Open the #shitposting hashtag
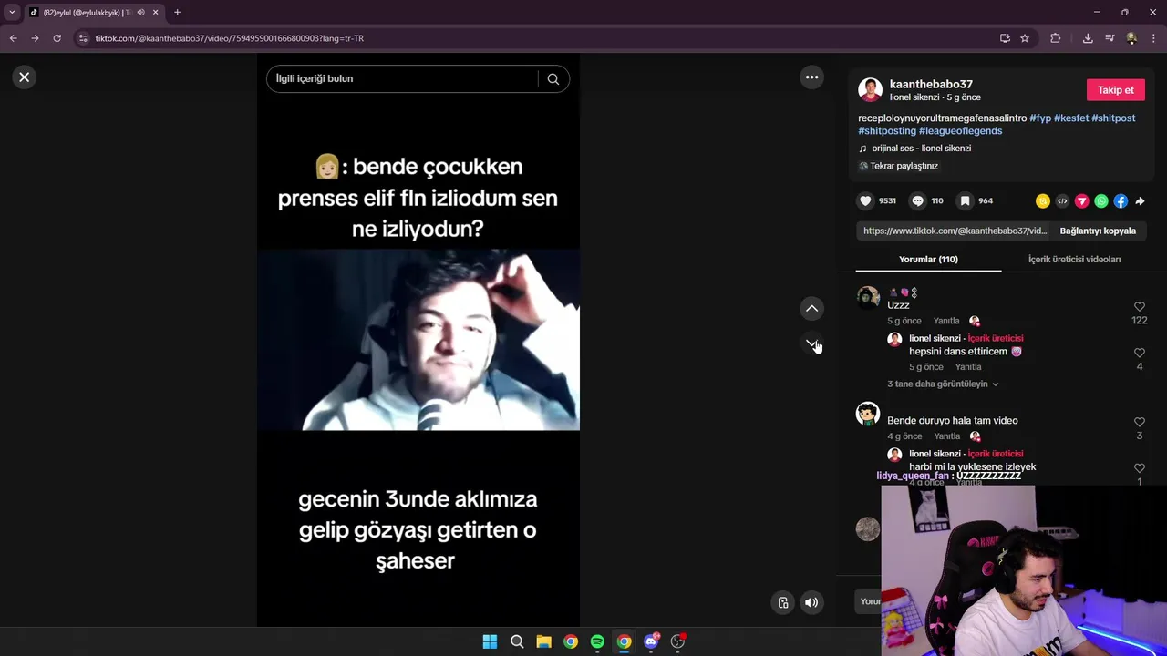The width and height of the screenshot is (1167, 656). pyautogui.click(x=887, y=131)
